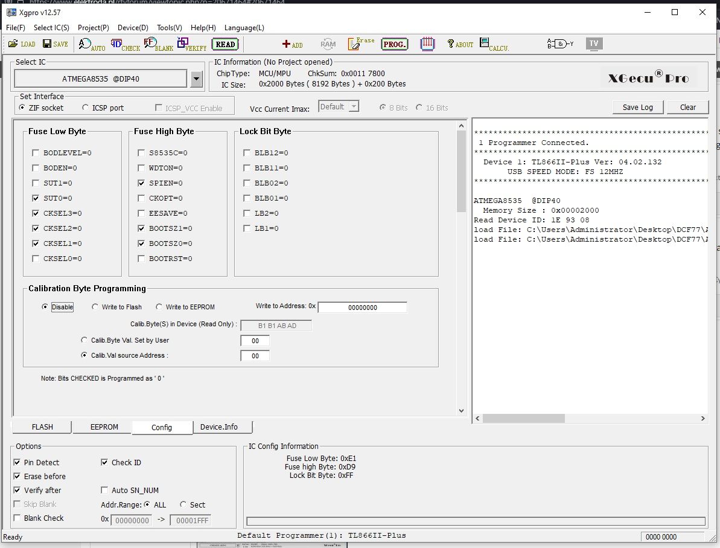Click the ADD toolbar icon

point(292,44)
